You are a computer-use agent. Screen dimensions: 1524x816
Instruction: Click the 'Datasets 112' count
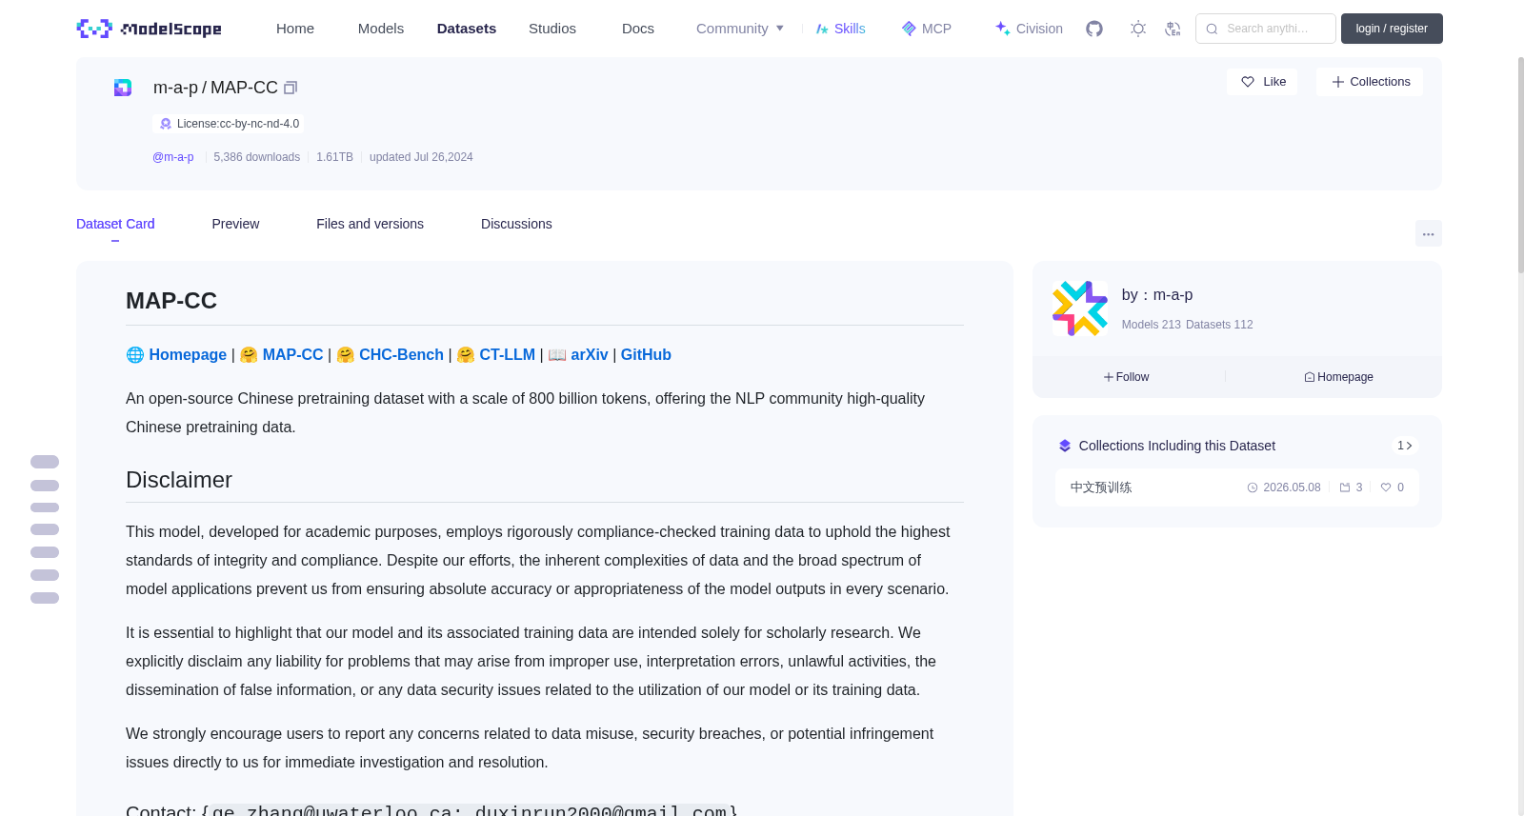tap(1219, 325)
